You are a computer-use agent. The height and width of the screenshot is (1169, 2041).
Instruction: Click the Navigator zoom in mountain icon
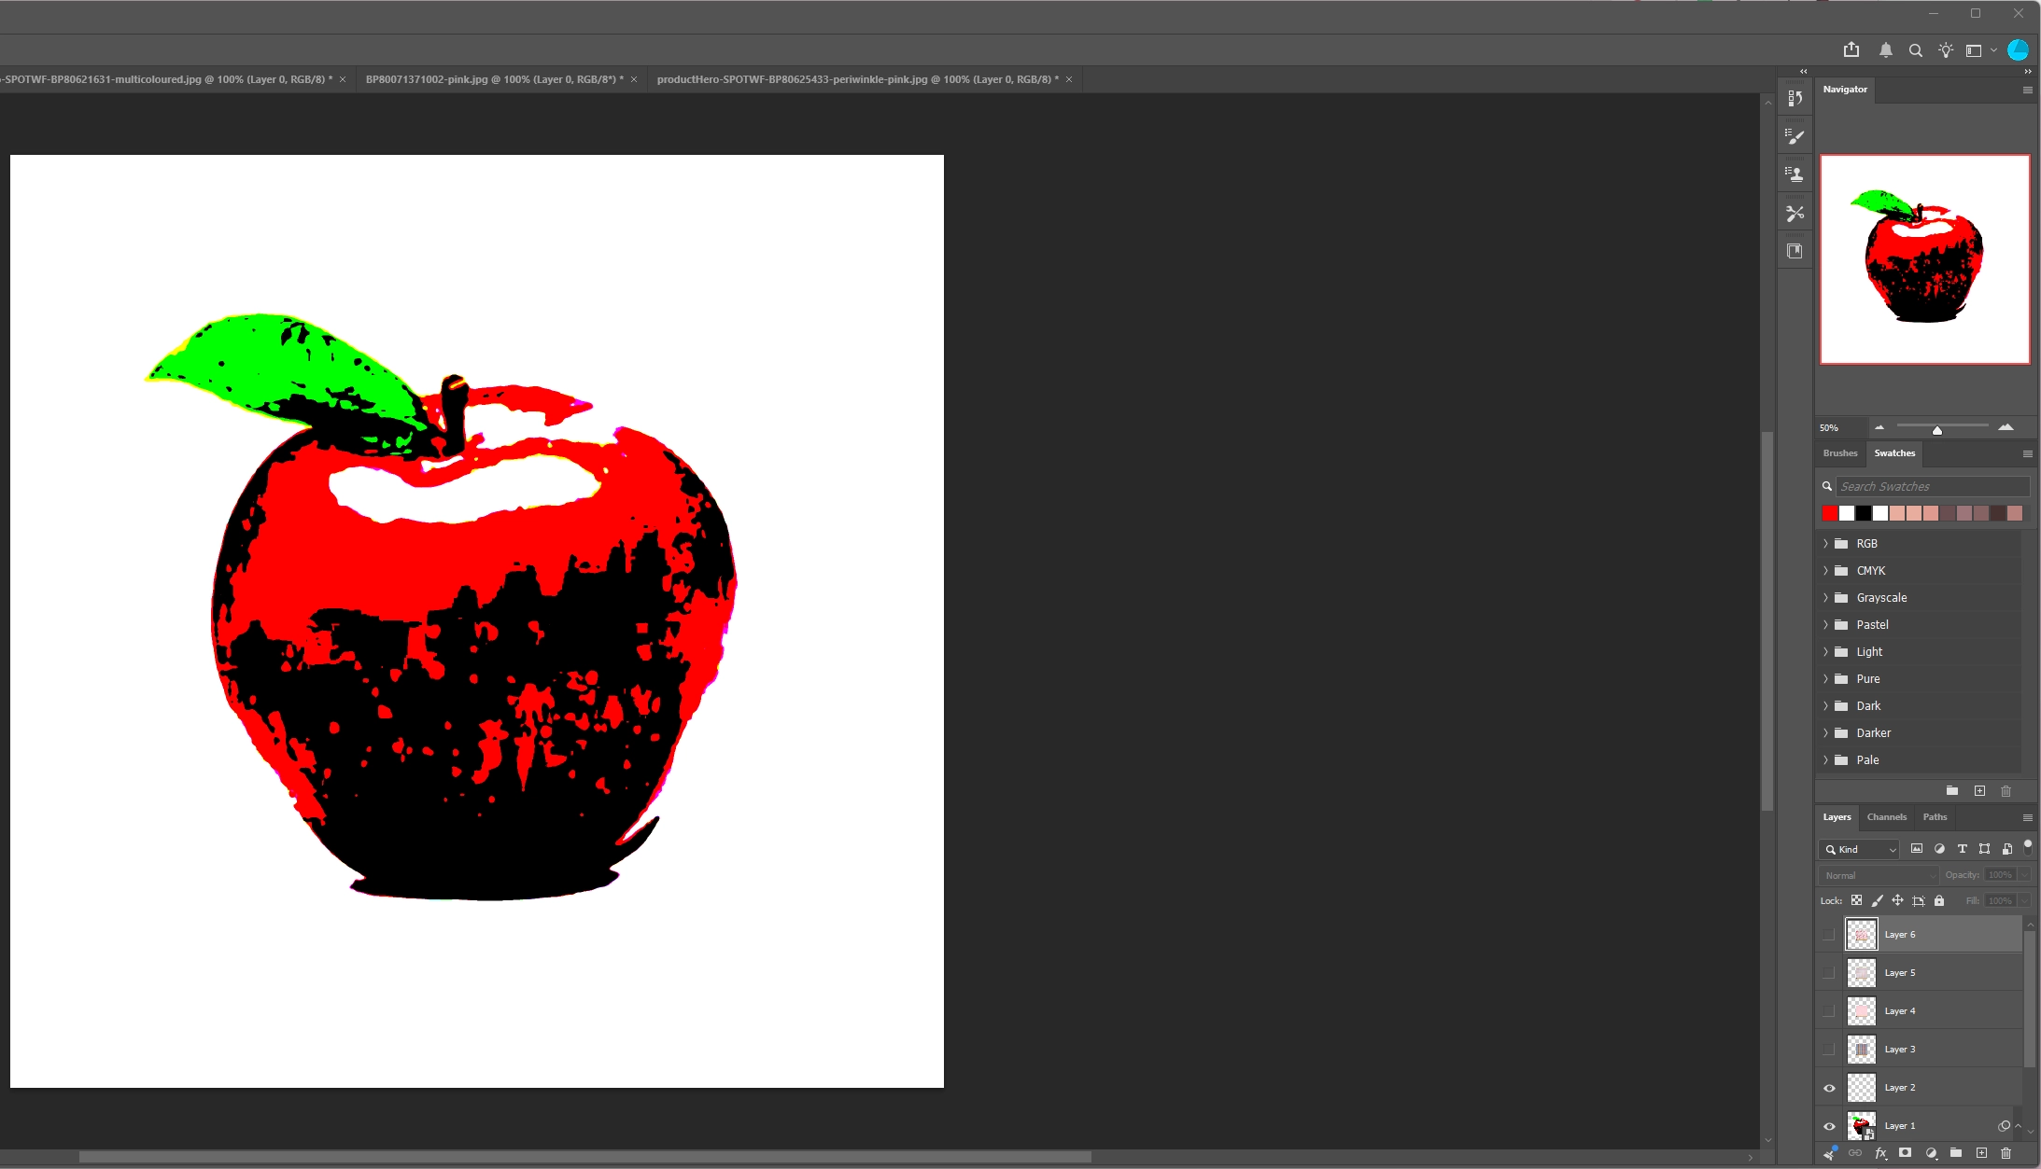click(x=2006, y=427)
